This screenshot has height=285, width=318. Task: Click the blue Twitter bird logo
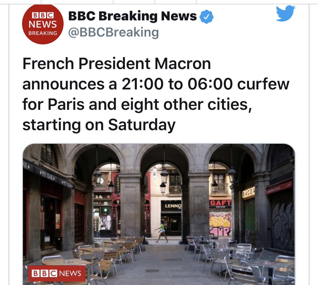point(285,13)
